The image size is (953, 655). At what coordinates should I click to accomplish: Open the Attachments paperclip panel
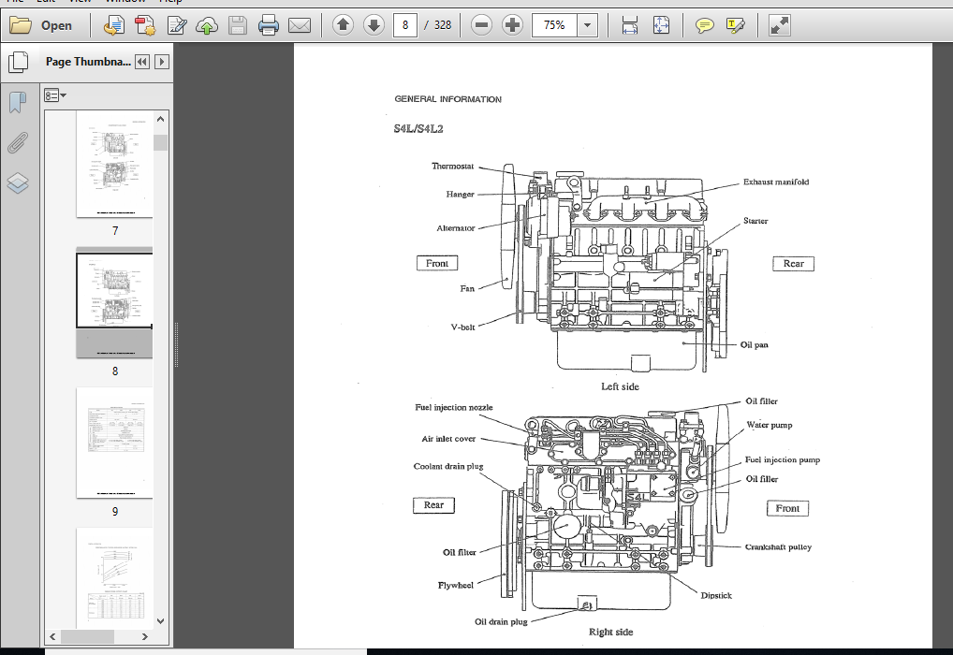coord(18,143)
